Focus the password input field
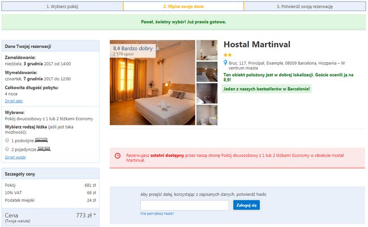 coord(185,205)
